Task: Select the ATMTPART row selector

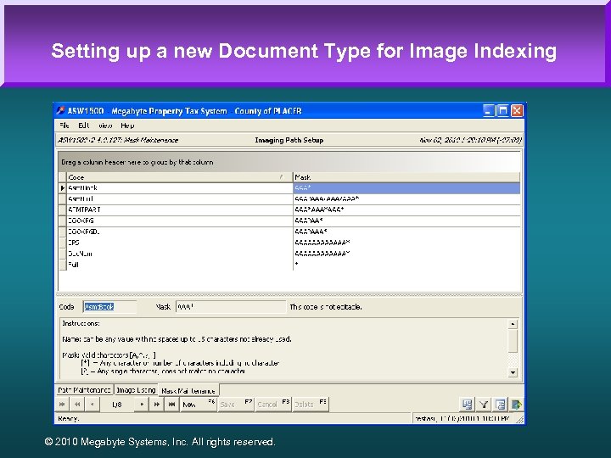Action: (x=62, y=209)
